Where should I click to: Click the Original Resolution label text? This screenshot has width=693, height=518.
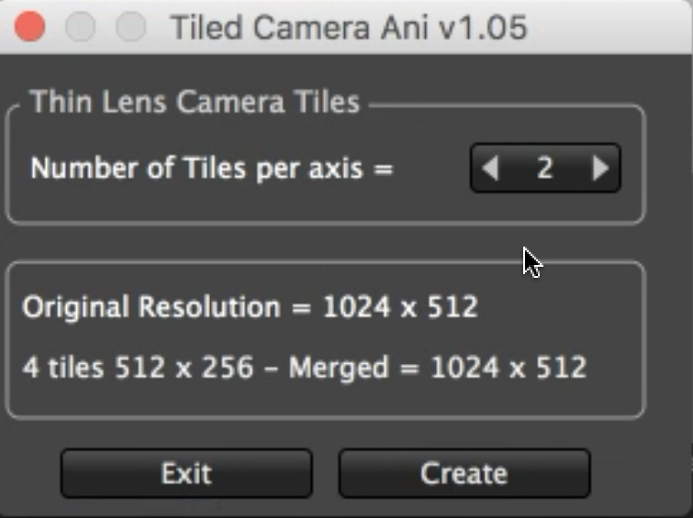pyautogui.click(x=152, y=307)
